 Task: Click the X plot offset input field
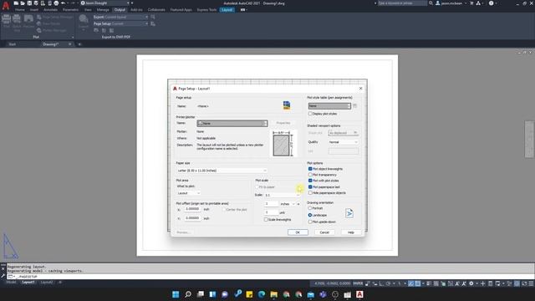click(192, 209)
